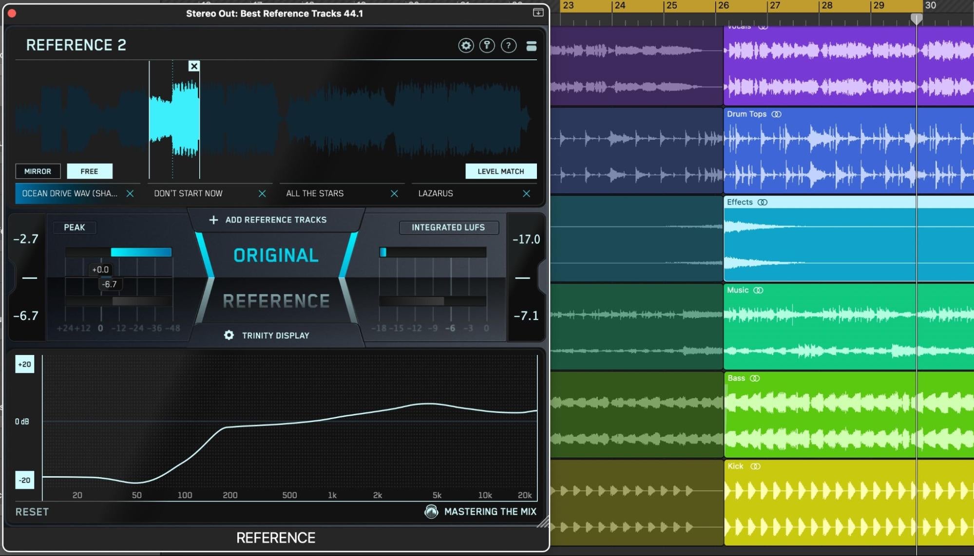Click bar 24 on the timeline ruler
Image resolution: width=974 pixels, height=556 pixels.
pyautogui.click(x=620, y=6)
